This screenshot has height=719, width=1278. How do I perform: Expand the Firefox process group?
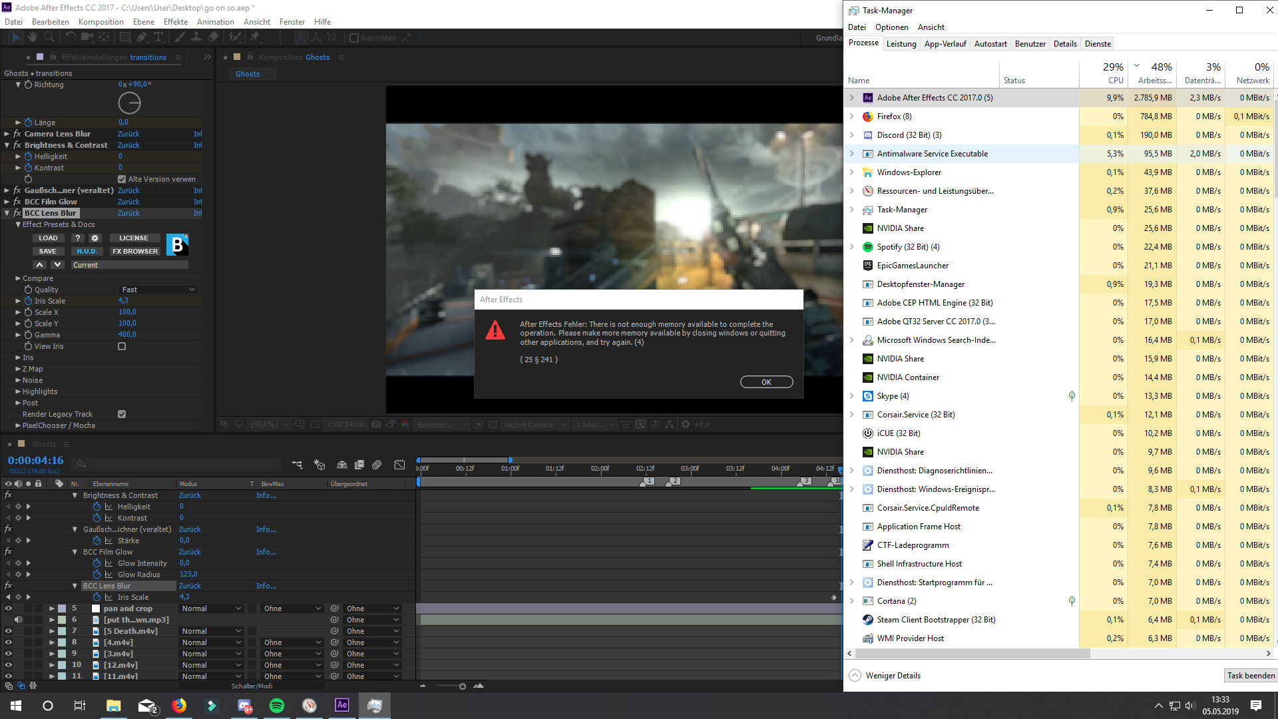tap(851, 117)
